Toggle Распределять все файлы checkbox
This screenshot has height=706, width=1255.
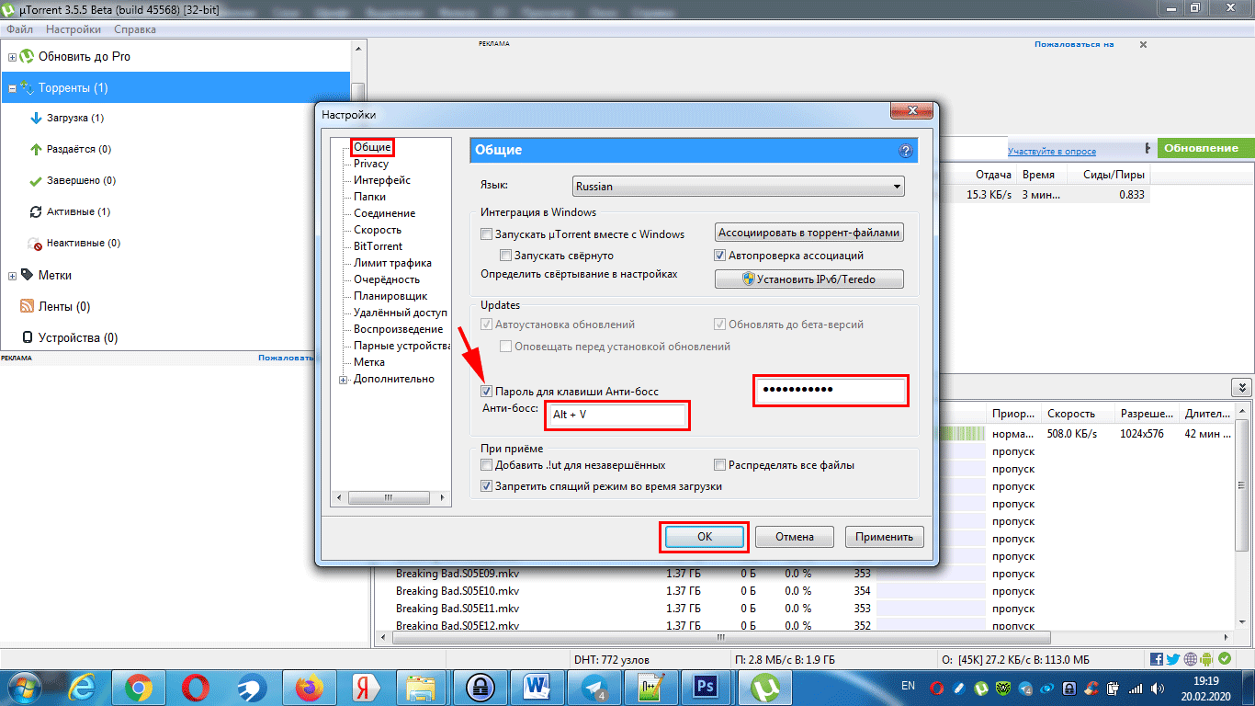point(720,465)
